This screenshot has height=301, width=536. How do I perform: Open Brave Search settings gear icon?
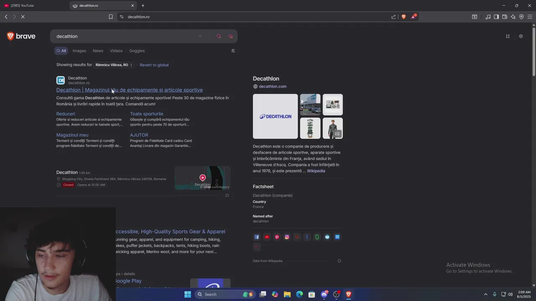521,36
